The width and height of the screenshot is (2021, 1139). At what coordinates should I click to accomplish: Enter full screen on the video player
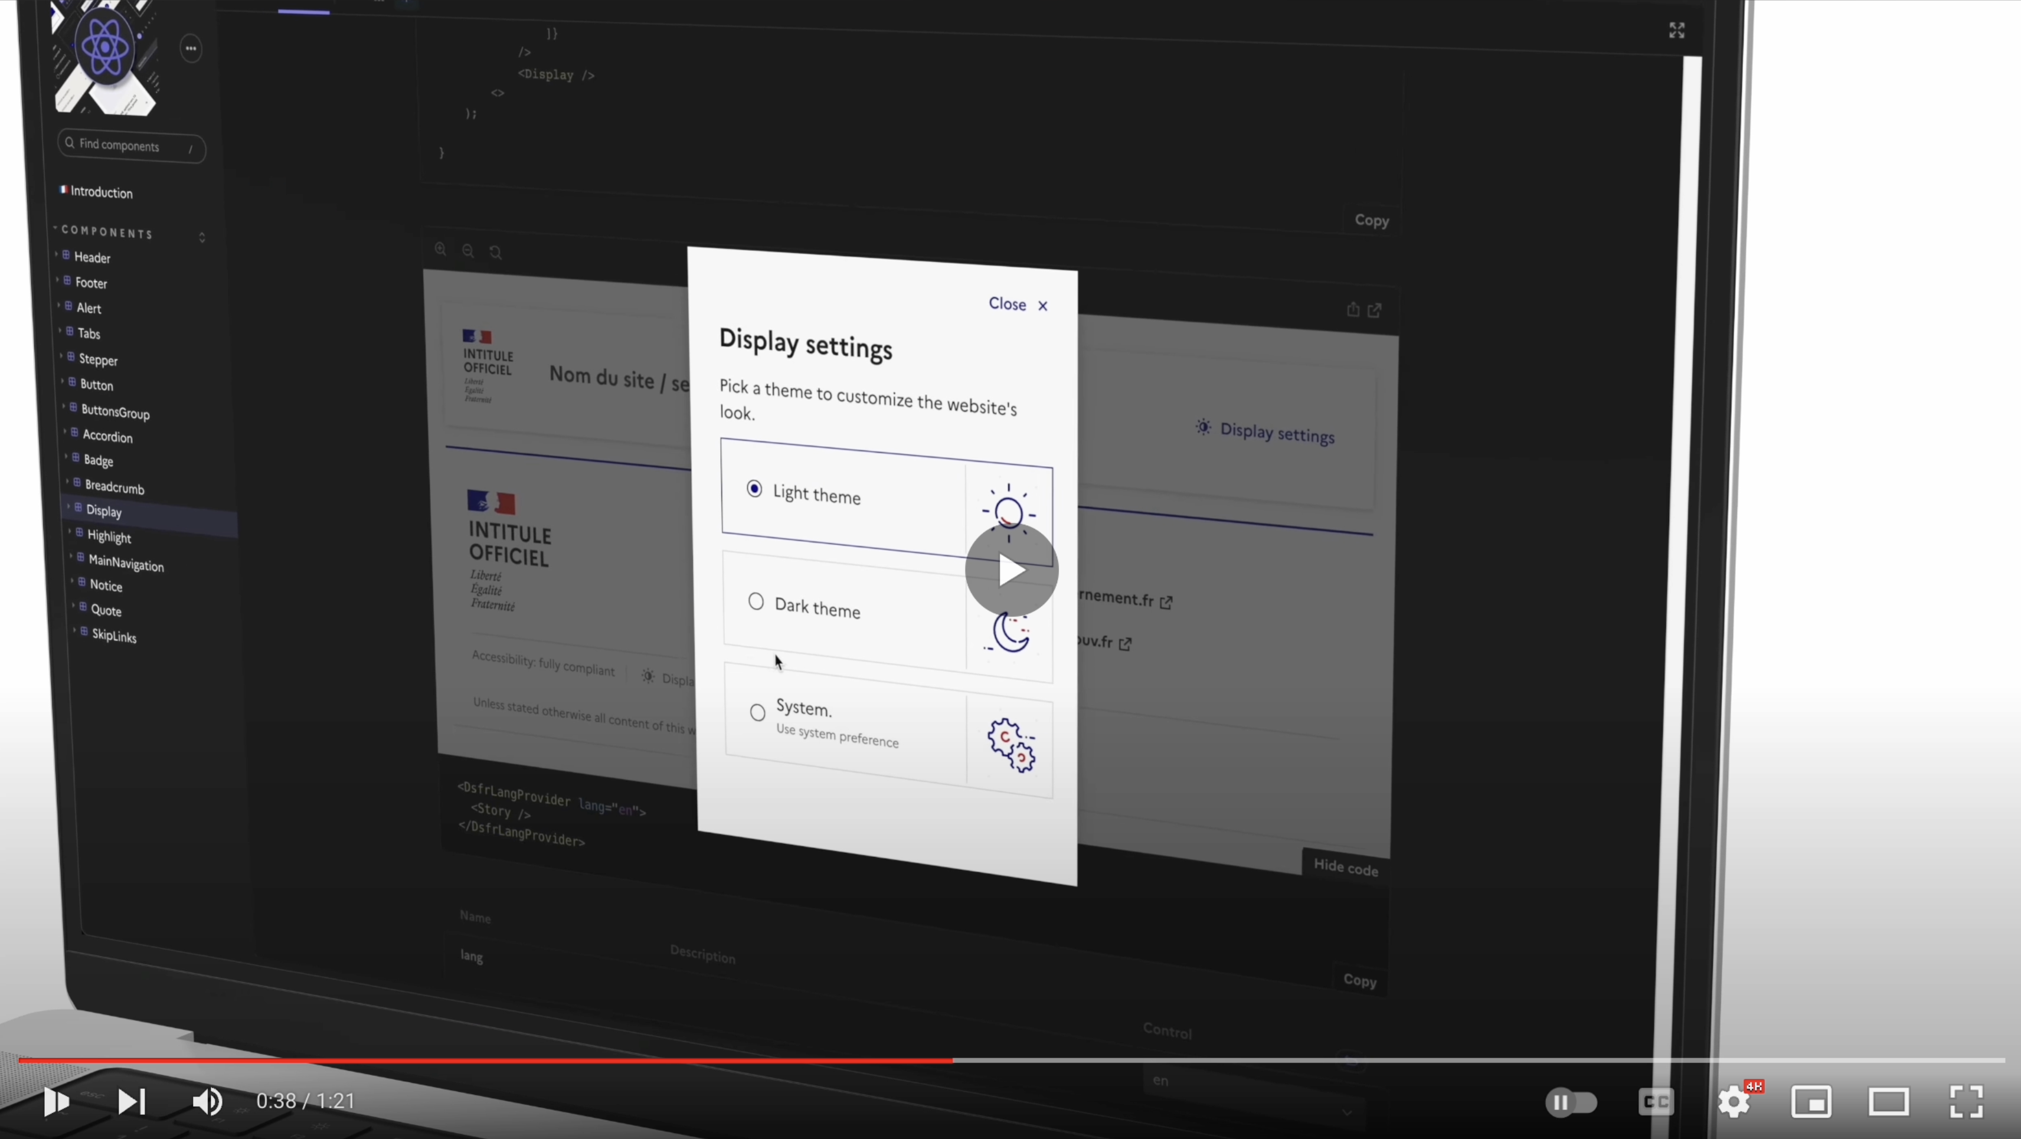click(x=1967, y=1101)
